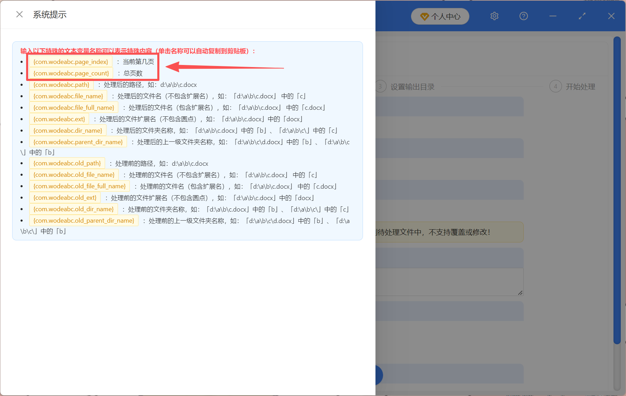This screenshot has height=396, width=626.
Task: Copy the {com.wodeabc.path} variable
Action: point(61,84)
